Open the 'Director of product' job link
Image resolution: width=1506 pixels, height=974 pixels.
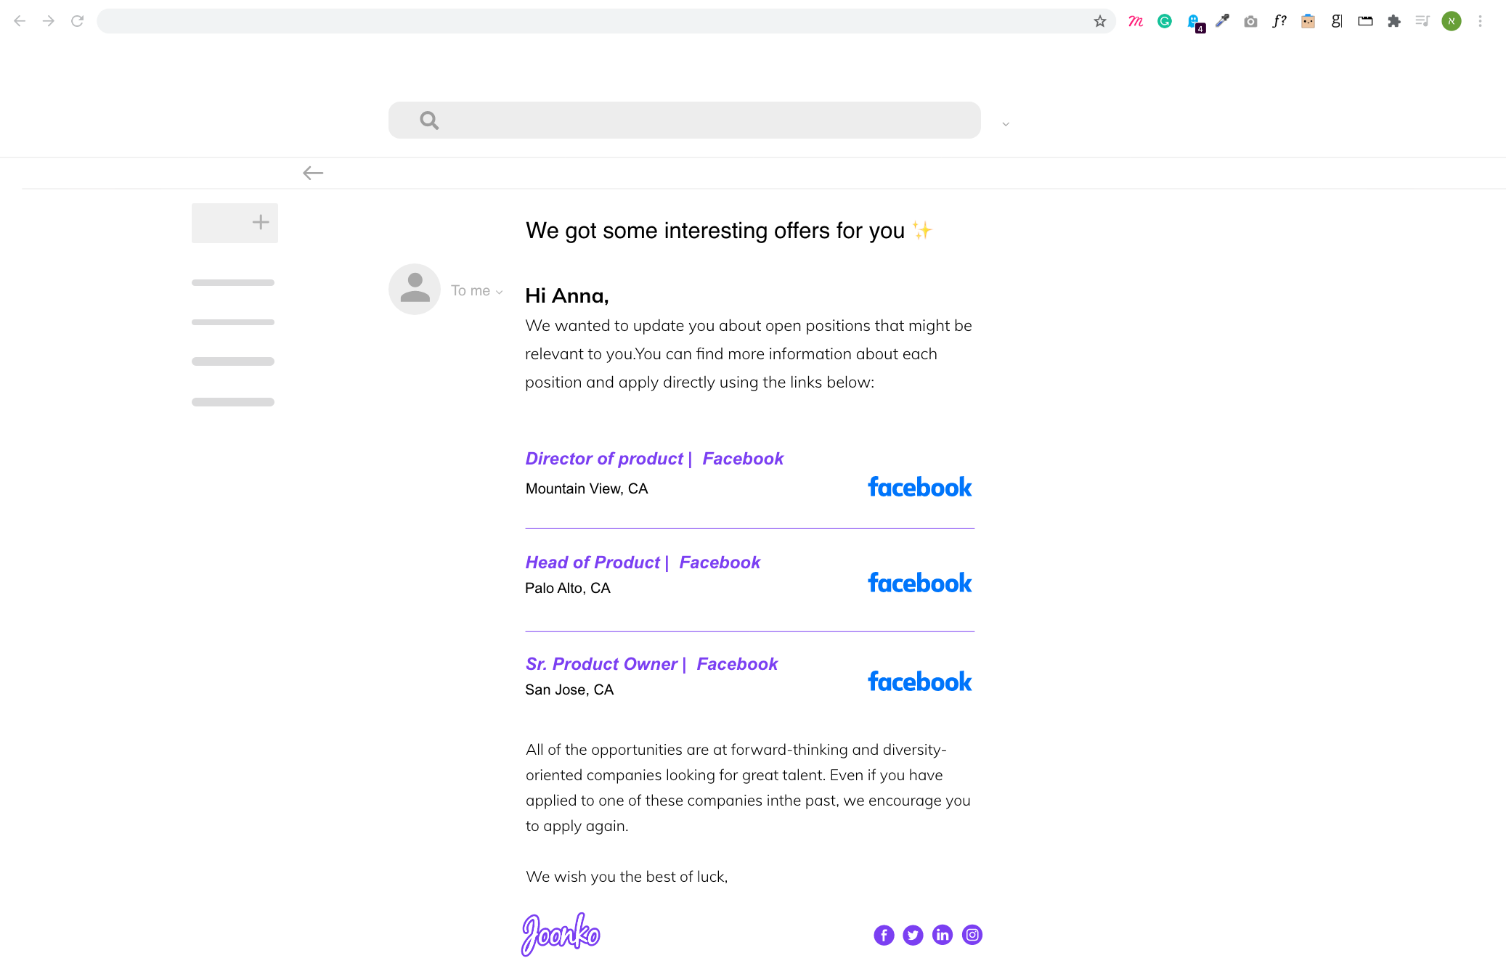pos(604,459)
